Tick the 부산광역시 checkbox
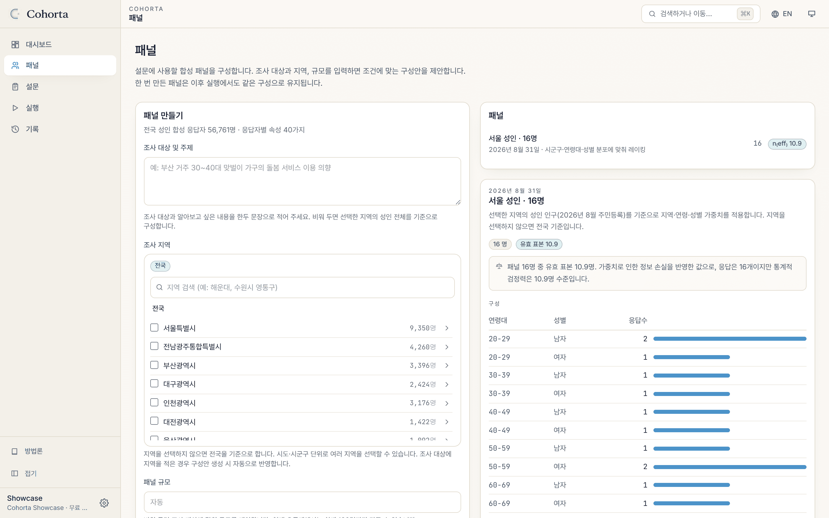Image resolution: width=829 pixels, height=518 pixels. click(154, 365)
